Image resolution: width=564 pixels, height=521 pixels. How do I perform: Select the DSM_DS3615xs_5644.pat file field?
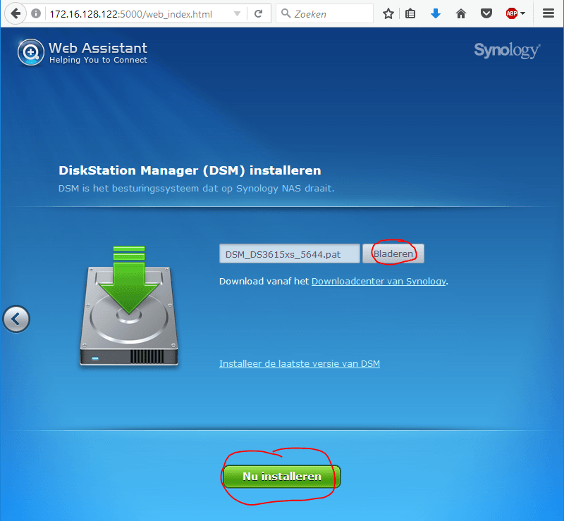(x=290, y=253)
